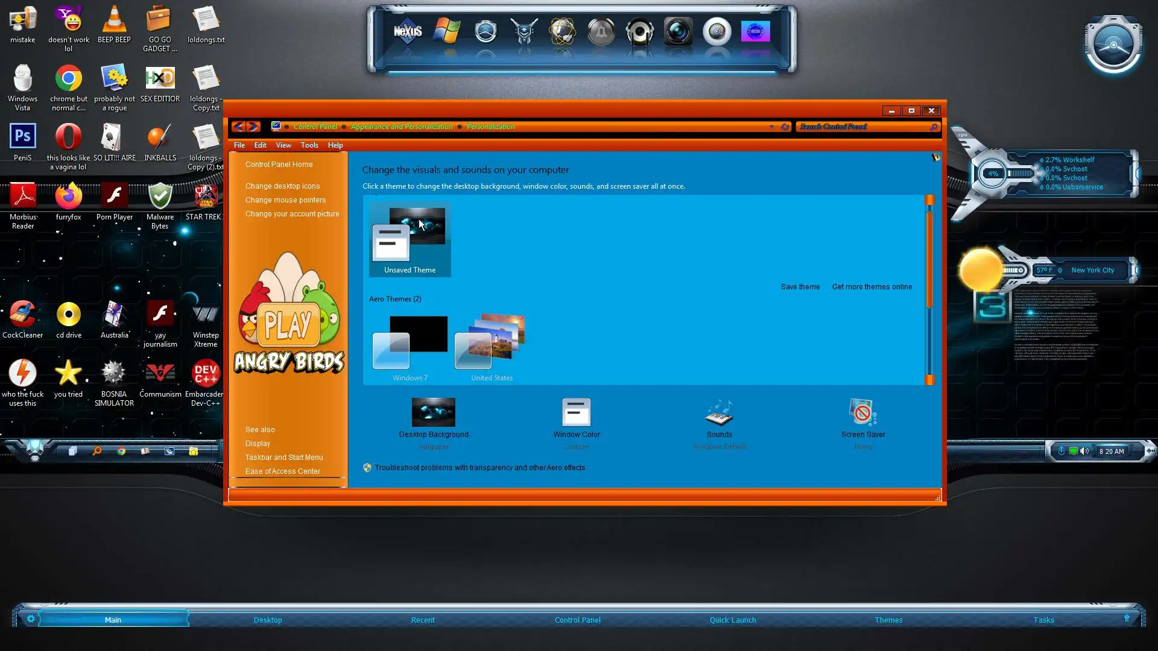Open Desktop Background settings
The width and height of the screenshot is (1158, 651).
[433, 413]
